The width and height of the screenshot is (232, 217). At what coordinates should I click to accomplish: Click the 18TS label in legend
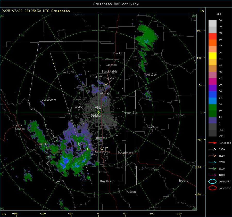point(222,175)
